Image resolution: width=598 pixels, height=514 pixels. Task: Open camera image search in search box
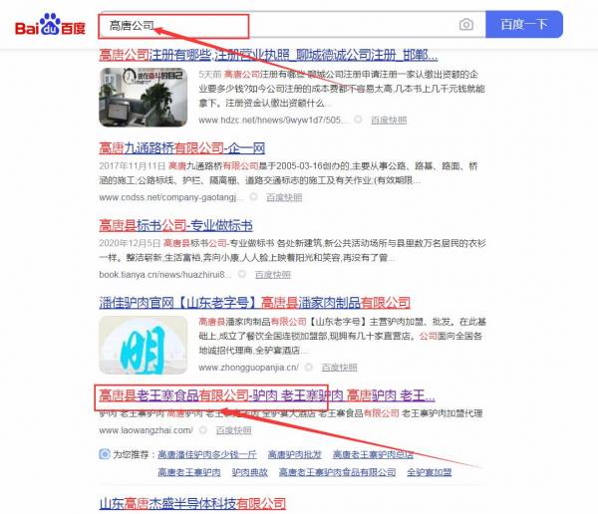pyautogui.click(x=465, y=25)
